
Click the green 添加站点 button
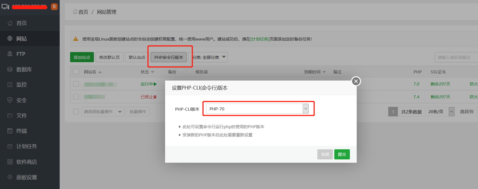(x=82, y=57)
